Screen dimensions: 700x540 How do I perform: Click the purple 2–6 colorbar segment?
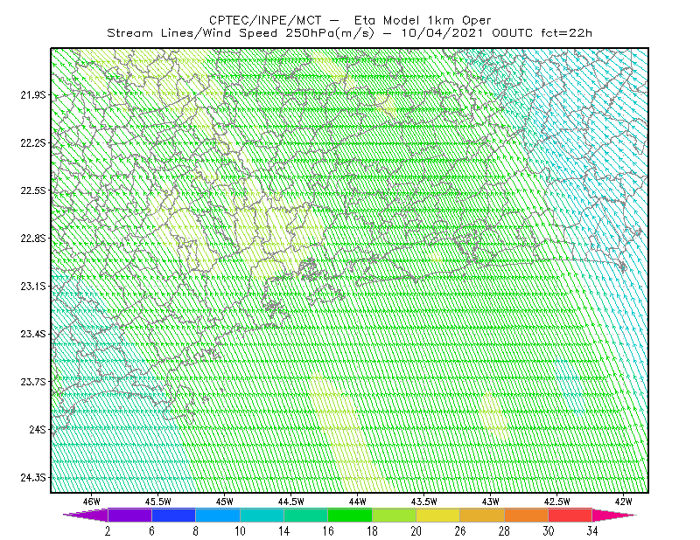point(129,515)
